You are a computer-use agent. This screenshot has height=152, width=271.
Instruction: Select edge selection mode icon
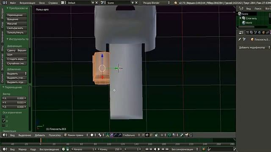(147, 135)
